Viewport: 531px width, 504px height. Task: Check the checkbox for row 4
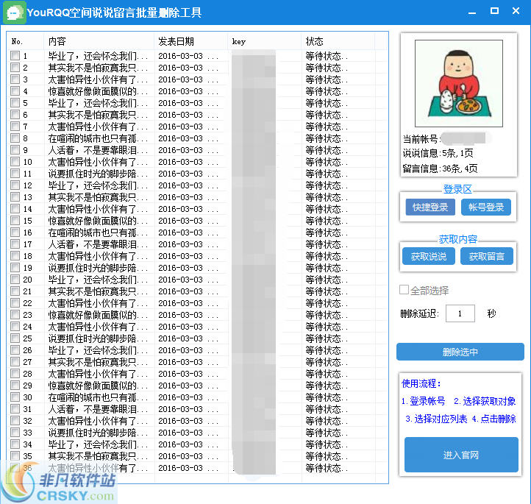(x=15, y=90)
